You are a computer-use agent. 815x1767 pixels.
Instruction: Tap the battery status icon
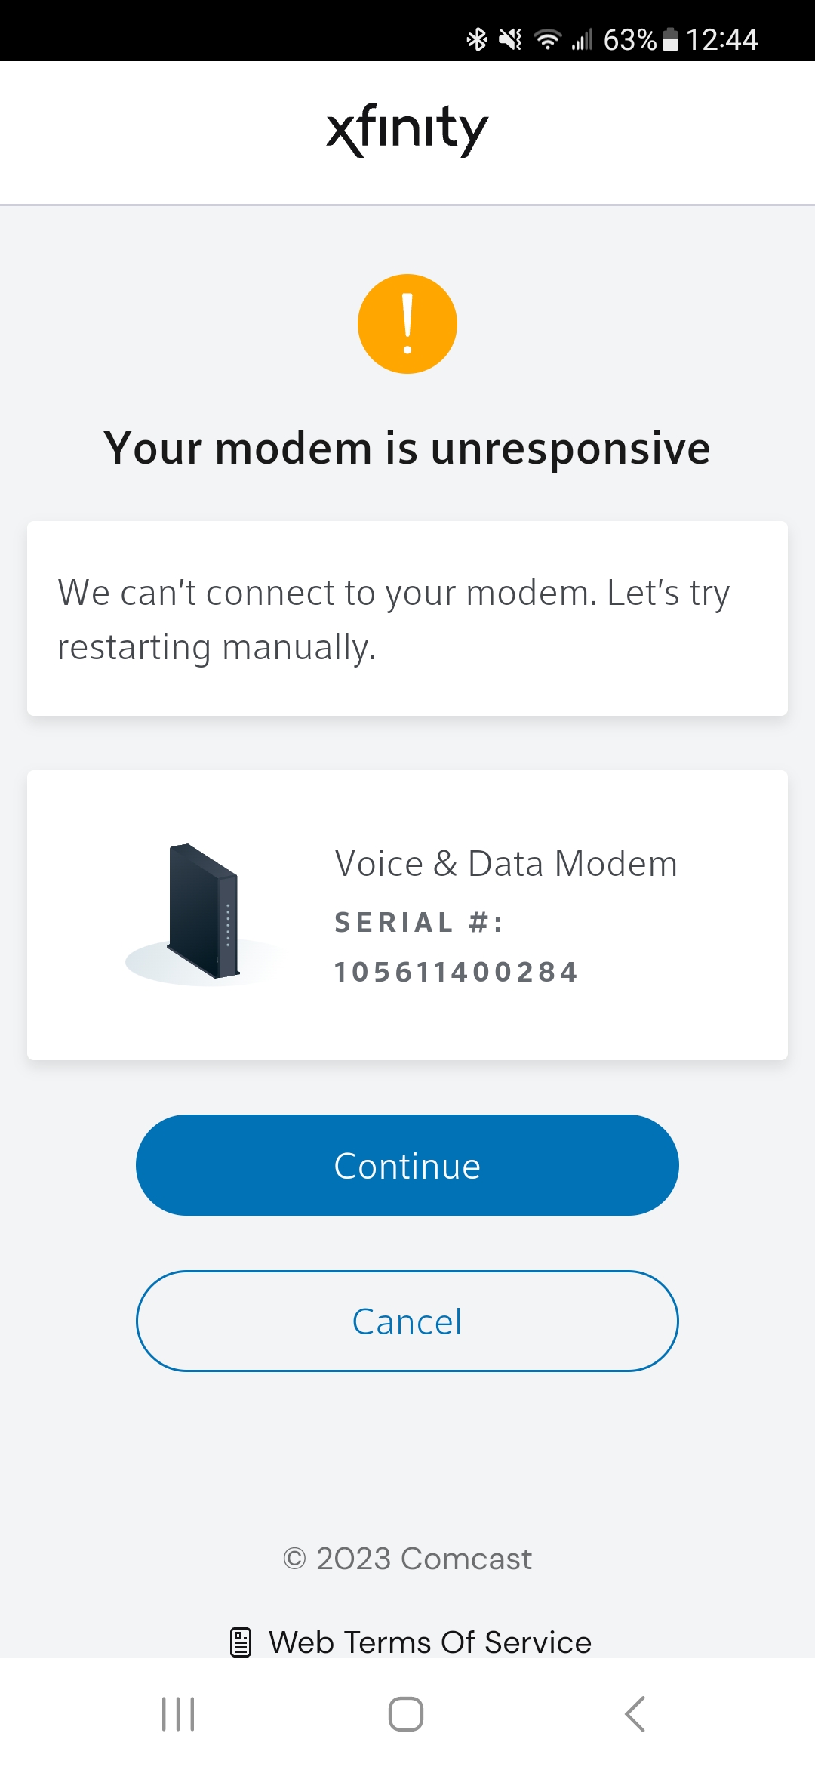pos(670,39)
